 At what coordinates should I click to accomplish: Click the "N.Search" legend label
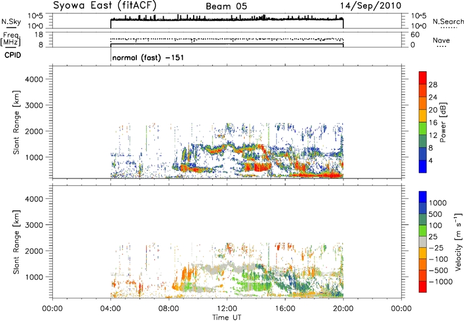click(448, 21)
